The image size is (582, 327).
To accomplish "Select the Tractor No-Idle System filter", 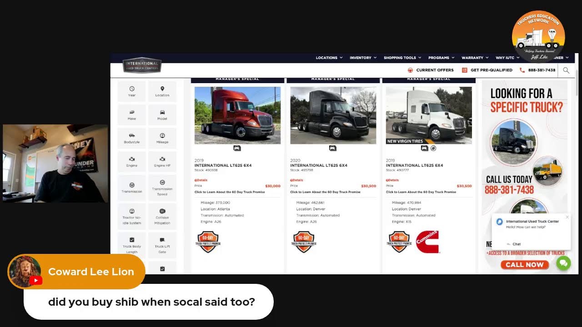I will click(132, 216).
